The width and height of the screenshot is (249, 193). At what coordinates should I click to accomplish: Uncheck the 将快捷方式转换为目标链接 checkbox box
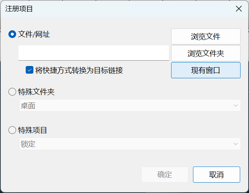(x=30, y=70)
